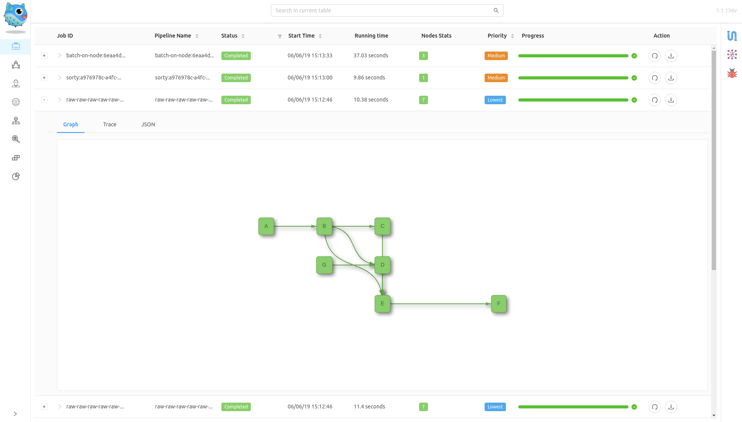The height and width of the screenshot is (422, 742).
Task: Select node E in the graph
Action: [x=382, y=304]
